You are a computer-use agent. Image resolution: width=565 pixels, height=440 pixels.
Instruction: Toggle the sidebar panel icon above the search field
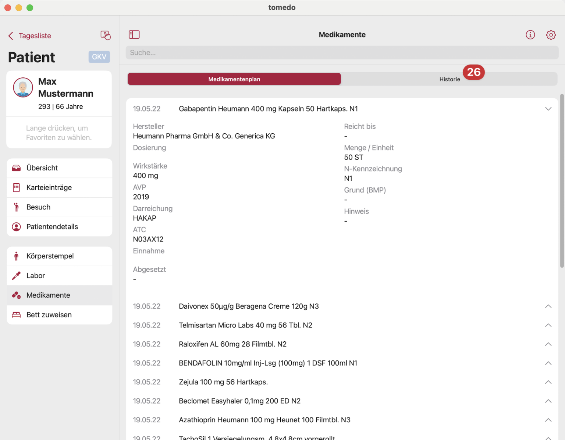(x=134, y=34)
